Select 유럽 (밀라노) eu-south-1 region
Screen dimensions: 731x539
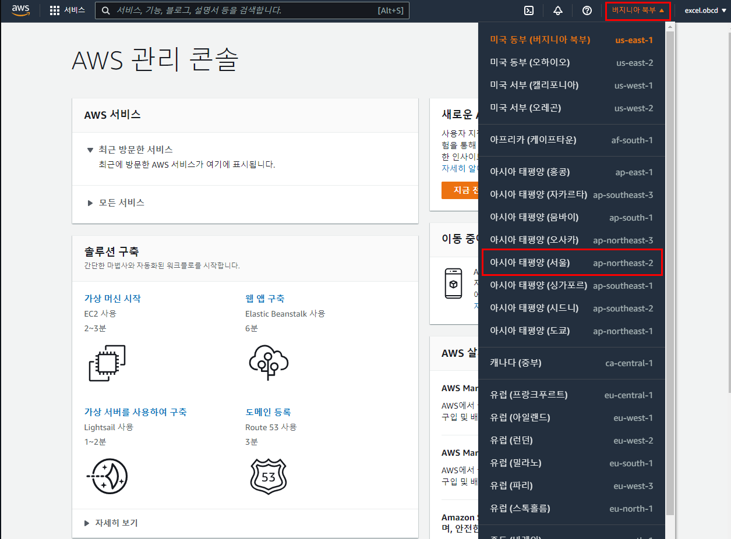pos(571,463)
